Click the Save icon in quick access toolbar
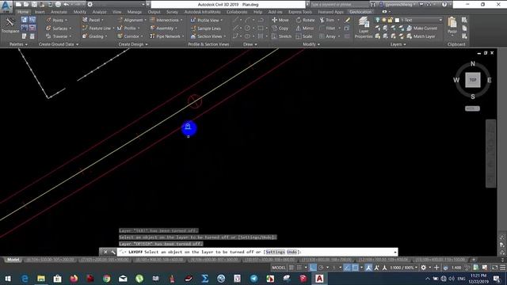The height and width of the screenshot is (285, 507). [x=34, y=5]
